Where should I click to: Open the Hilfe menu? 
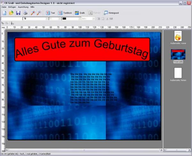point(32,7)
